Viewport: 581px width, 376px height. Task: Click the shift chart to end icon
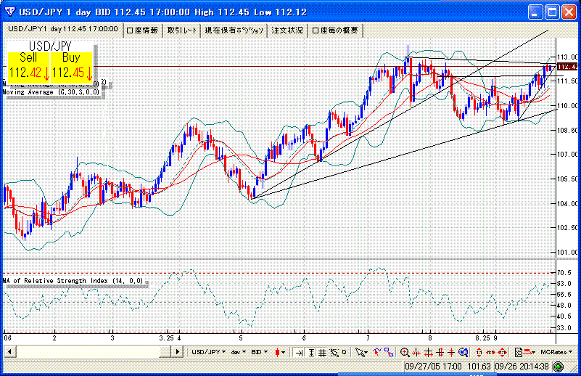[299, 352]
